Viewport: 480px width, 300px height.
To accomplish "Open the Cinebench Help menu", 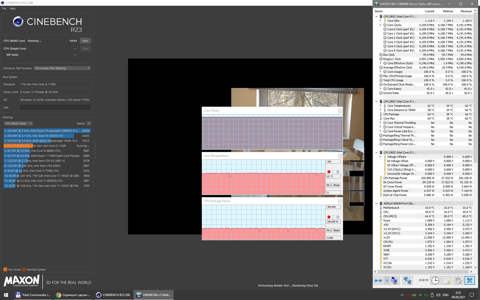I will tap(13, 8).
